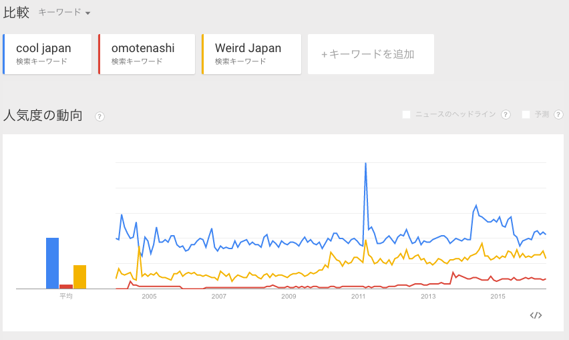
Task: Click the 2005 label on the time axis
Action: (148, 296)
